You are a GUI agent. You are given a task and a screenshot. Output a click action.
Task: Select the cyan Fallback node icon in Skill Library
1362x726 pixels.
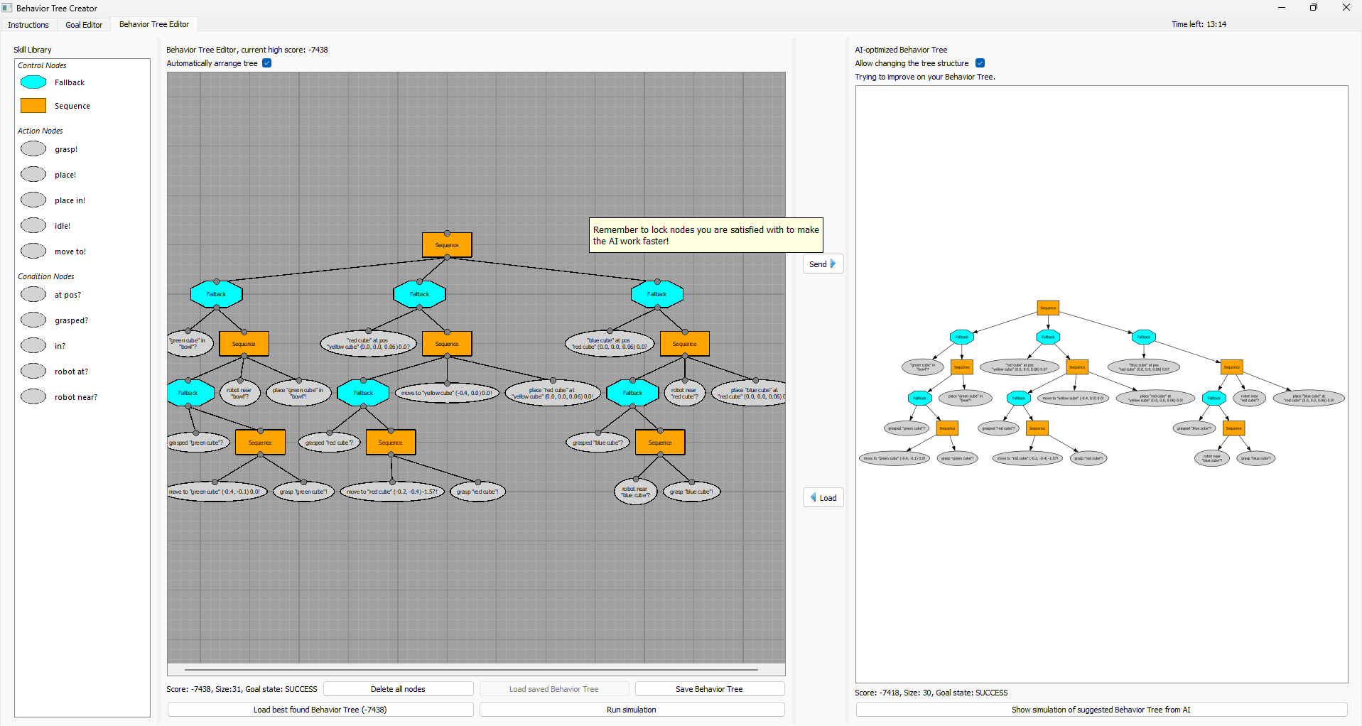coord(33,82)
